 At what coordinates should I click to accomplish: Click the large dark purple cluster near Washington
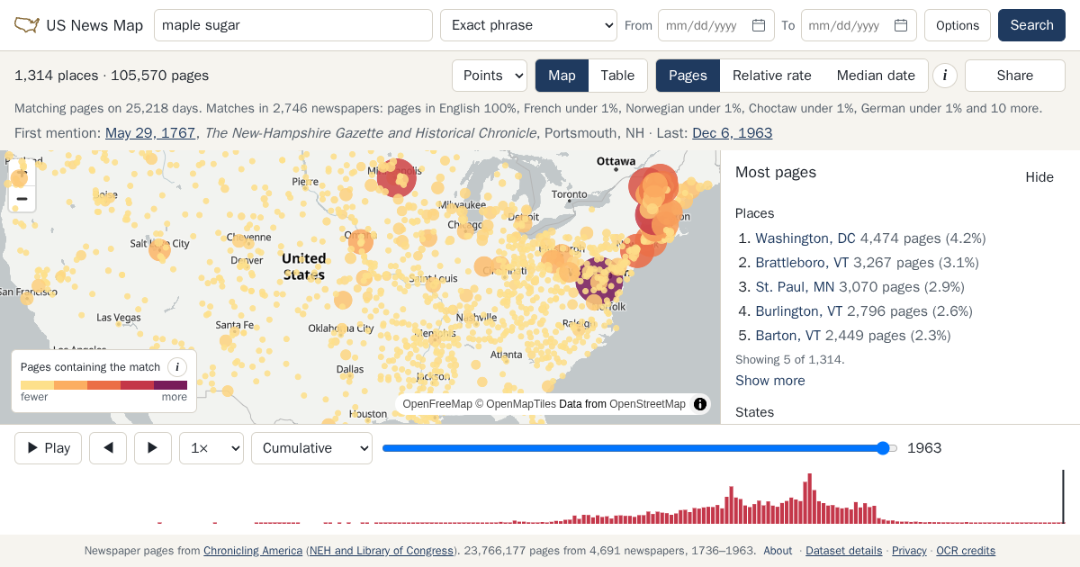pyautogui.click(x=599, y=280)
